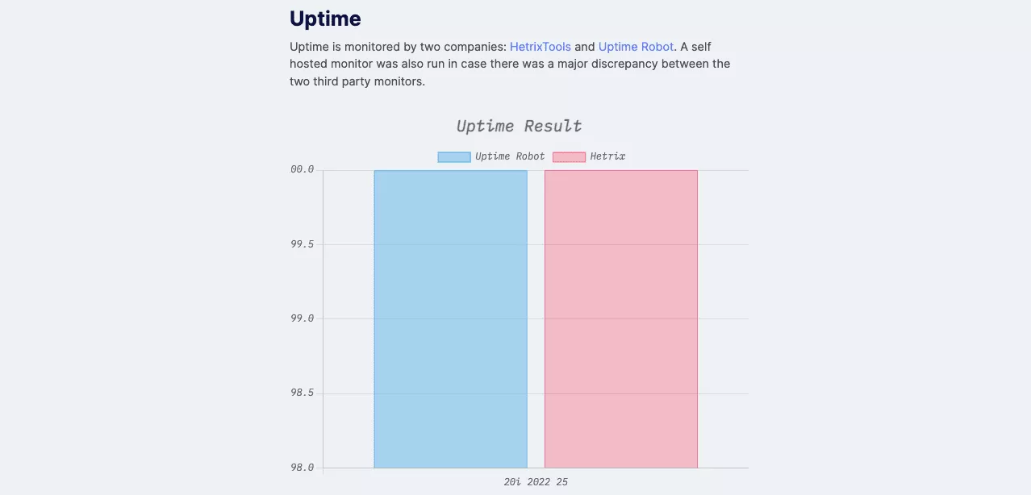The image size is (1031, 495).
Task: Click the 98.0 y-axis label
Action: click(302, 468)
